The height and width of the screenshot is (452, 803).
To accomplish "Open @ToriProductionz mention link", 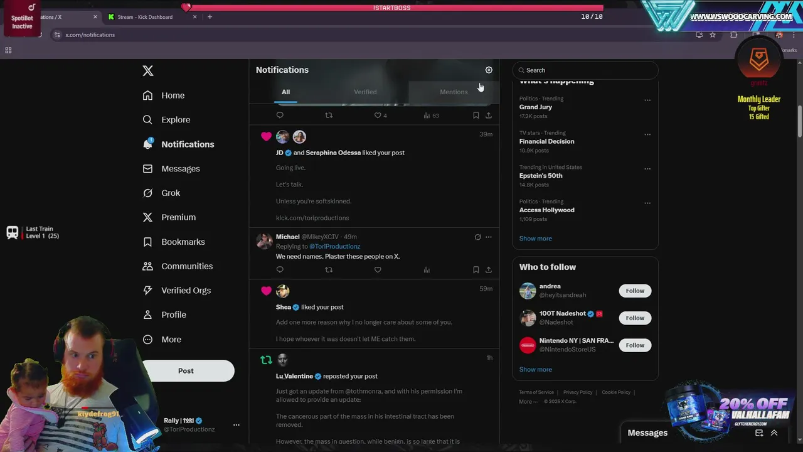I will click(334, 247).
